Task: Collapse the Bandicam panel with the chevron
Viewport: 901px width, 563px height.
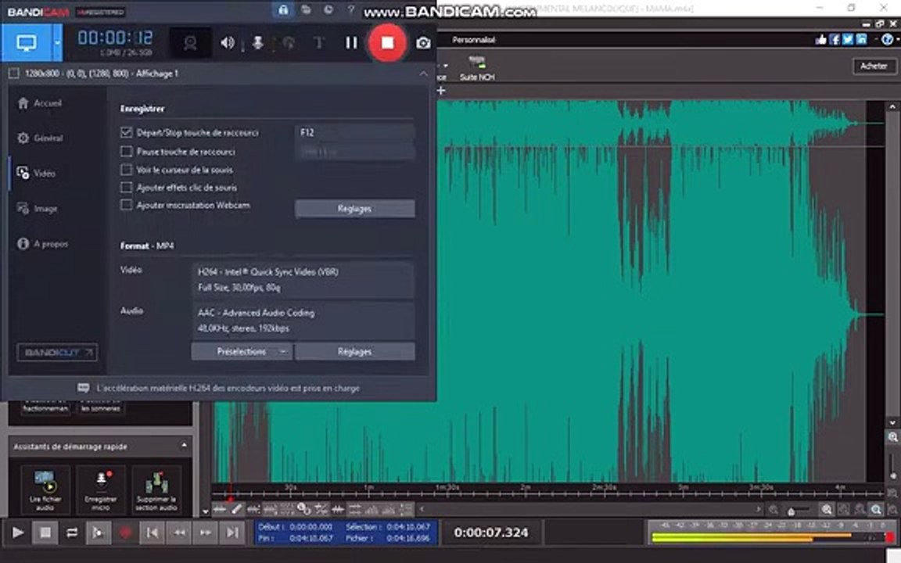Action: pos(423,74)
